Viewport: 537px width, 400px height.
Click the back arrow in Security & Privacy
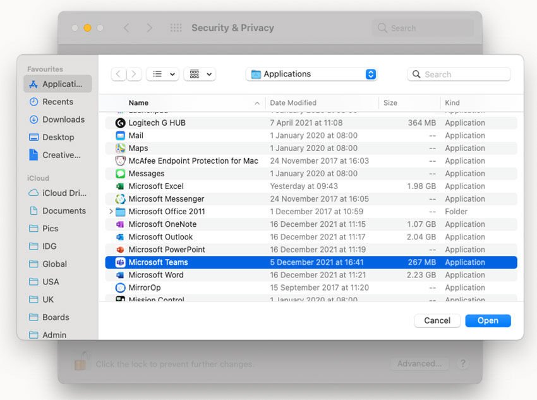(x=127, y=28)
